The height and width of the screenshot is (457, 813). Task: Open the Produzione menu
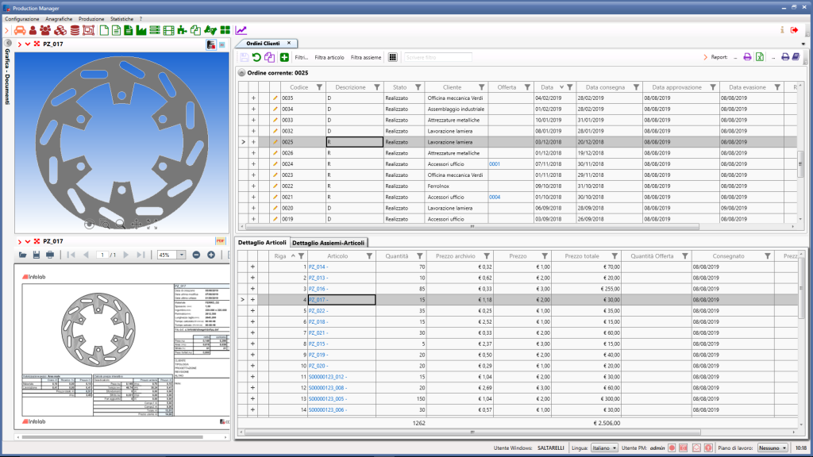tap(91, 19)
